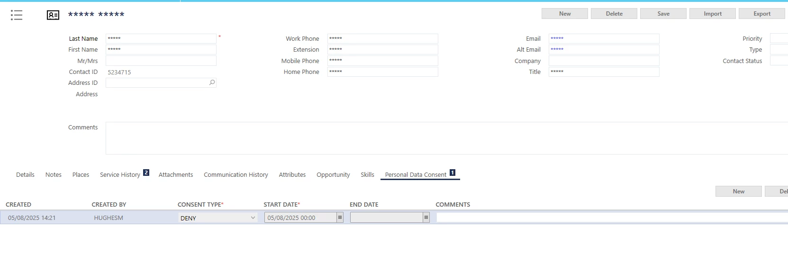Click the consent row Comments cell
This screenshot has width=788, height=264.
tap(612, 218)
